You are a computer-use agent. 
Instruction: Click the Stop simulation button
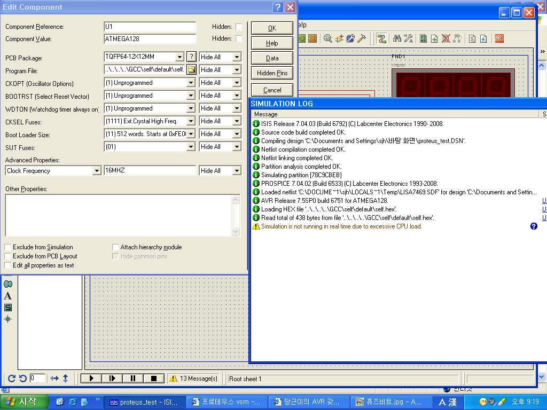click(154, 379)
